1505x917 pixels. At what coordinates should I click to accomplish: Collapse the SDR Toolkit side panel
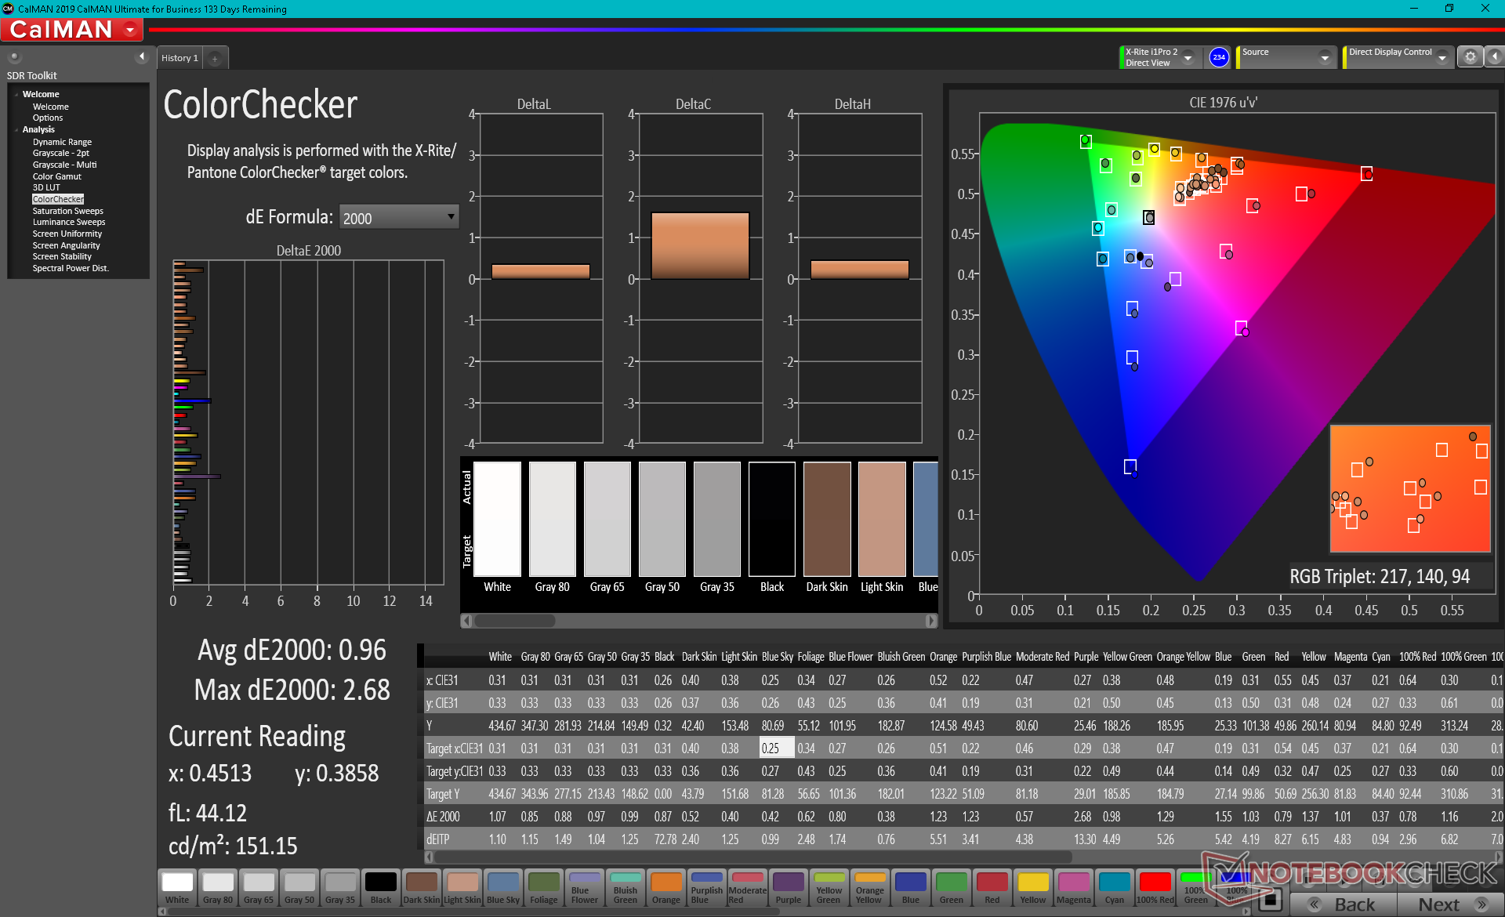pyautogui.click(x=141, y=56)
